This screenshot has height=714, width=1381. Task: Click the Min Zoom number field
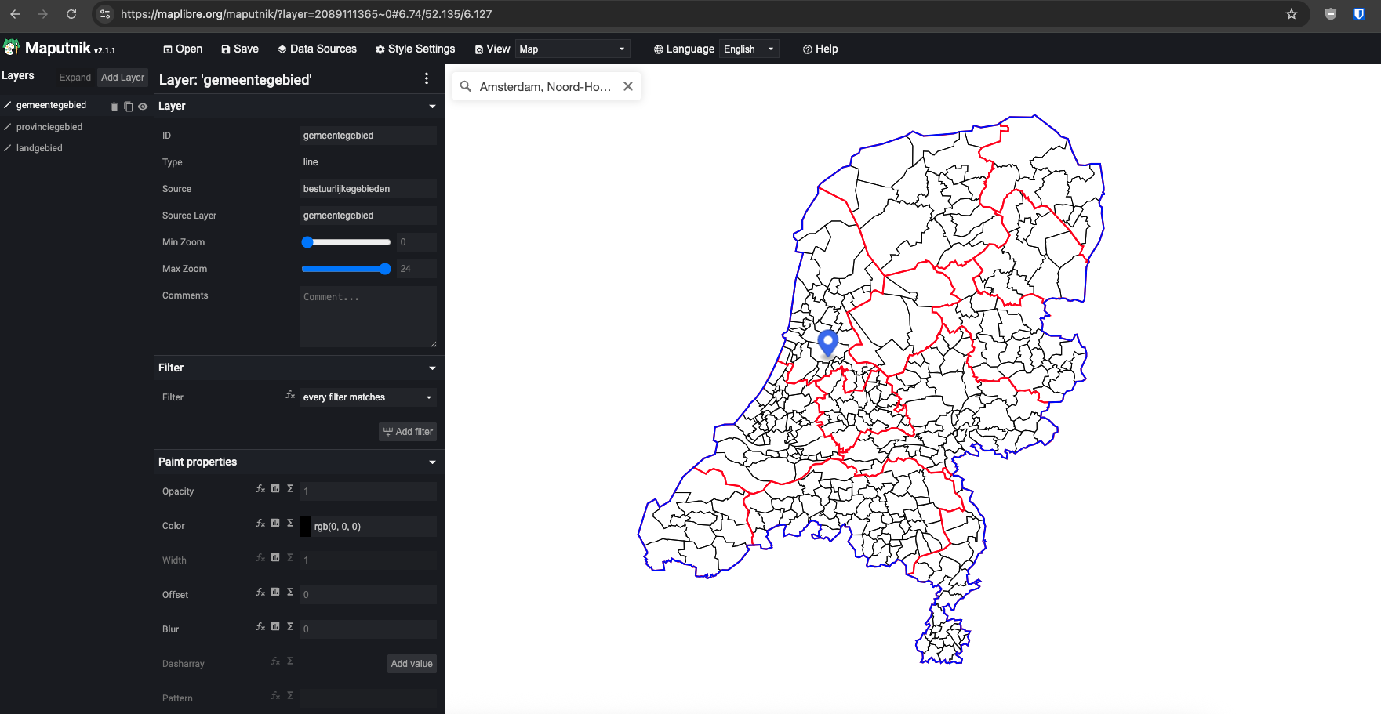point(416,242)
